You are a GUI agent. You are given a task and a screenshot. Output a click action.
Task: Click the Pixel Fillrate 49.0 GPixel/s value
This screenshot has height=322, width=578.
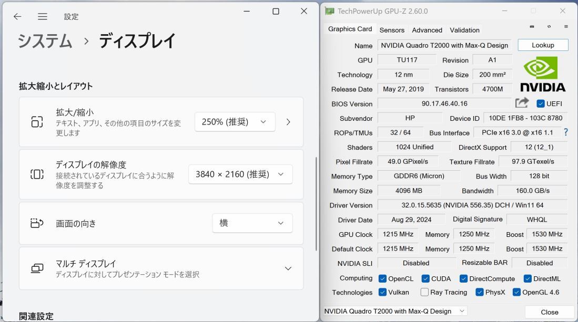point(408,162)
